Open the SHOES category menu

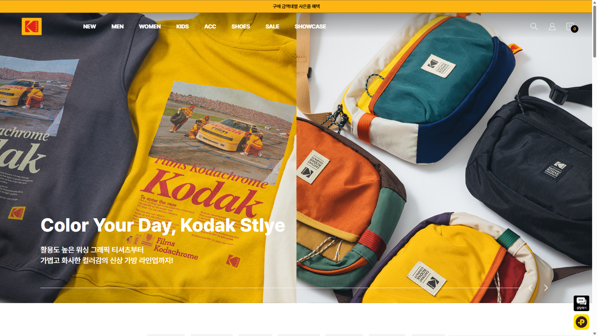pos(241,27)
